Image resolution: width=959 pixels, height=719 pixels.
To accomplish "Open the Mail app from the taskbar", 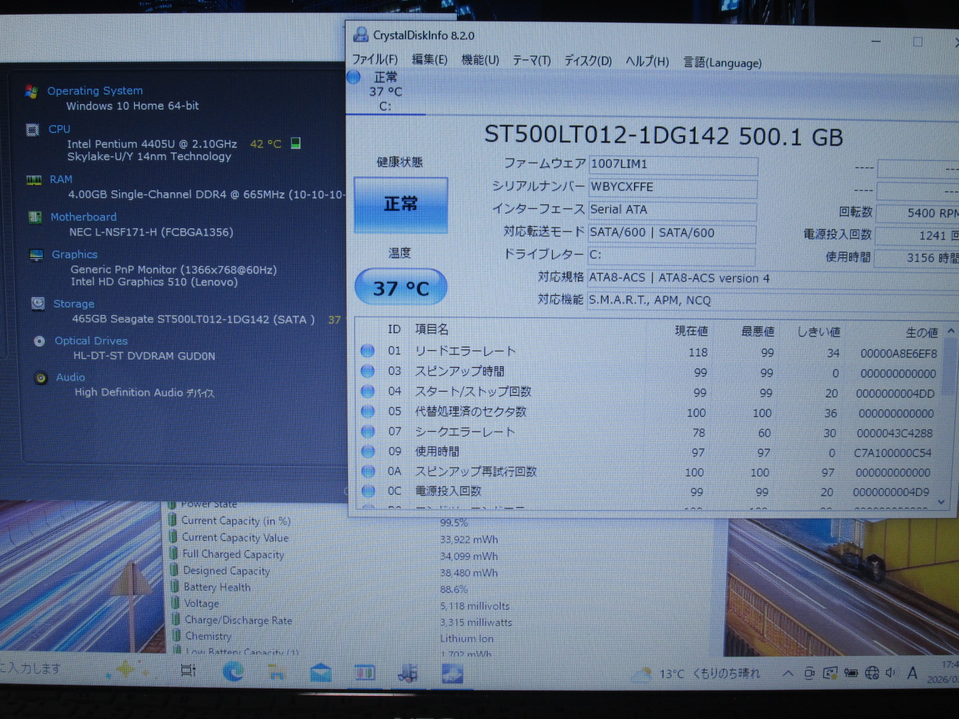I will 321,673.
